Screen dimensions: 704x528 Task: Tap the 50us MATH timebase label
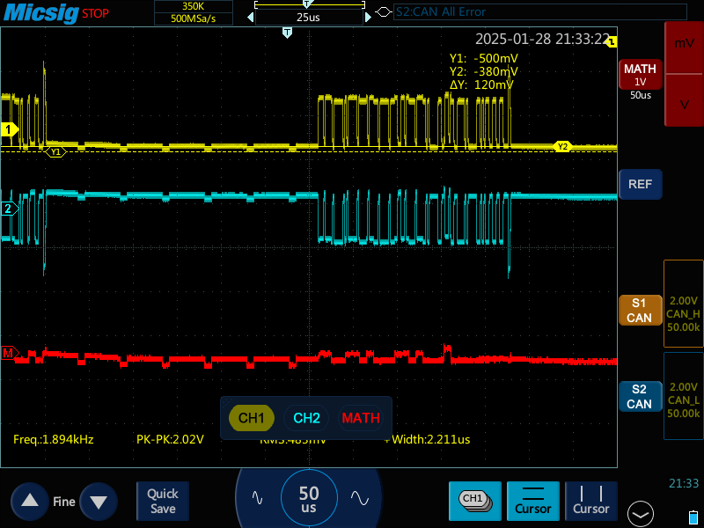[x=641, y=95]
